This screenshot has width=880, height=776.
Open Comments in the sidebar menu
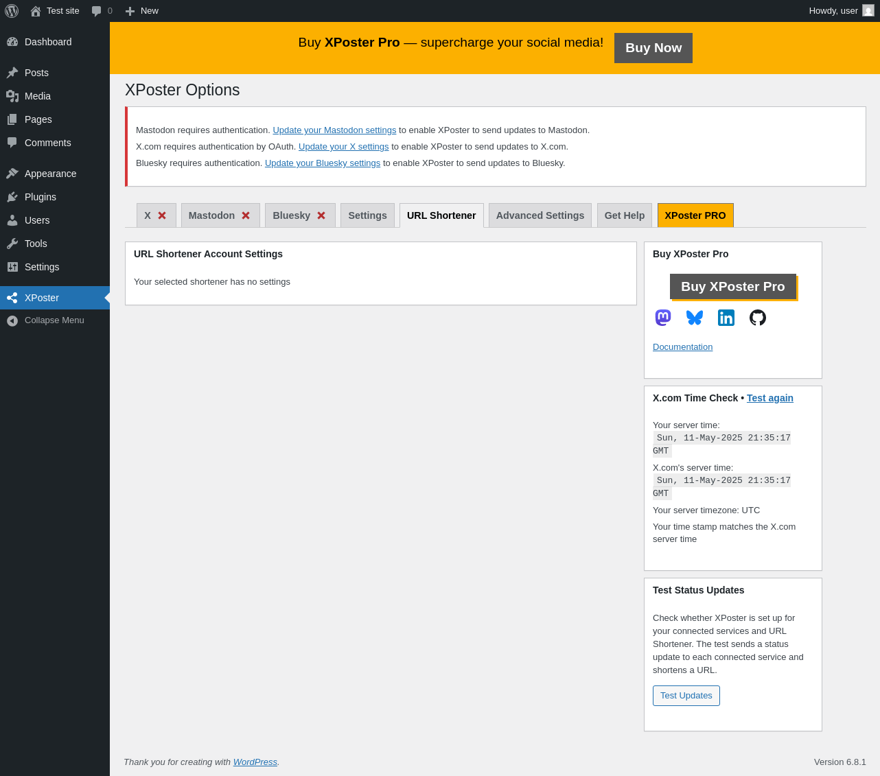[x=55, y=143]
